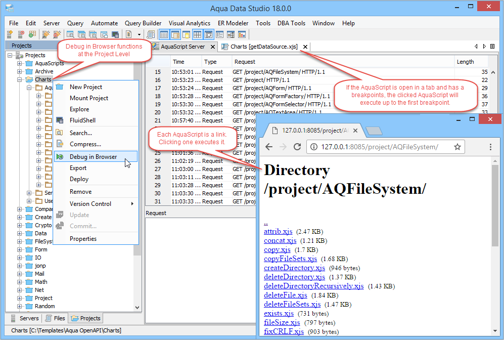Toggle the highlighted table grid view button
Screen dimensions: 504x340
[x=197, y=34]
